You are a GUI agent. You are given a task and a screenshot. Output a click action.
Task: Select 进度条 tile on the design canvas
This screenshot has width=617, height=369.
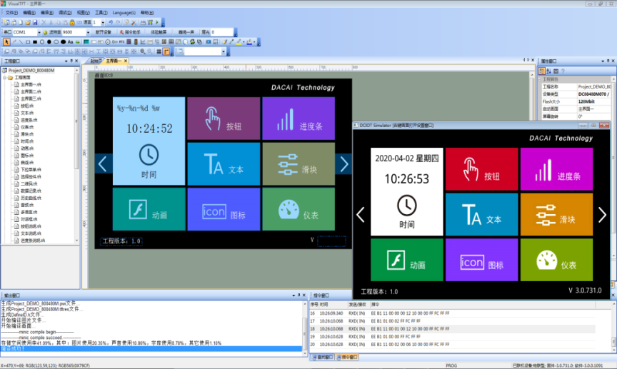(299, 118)
